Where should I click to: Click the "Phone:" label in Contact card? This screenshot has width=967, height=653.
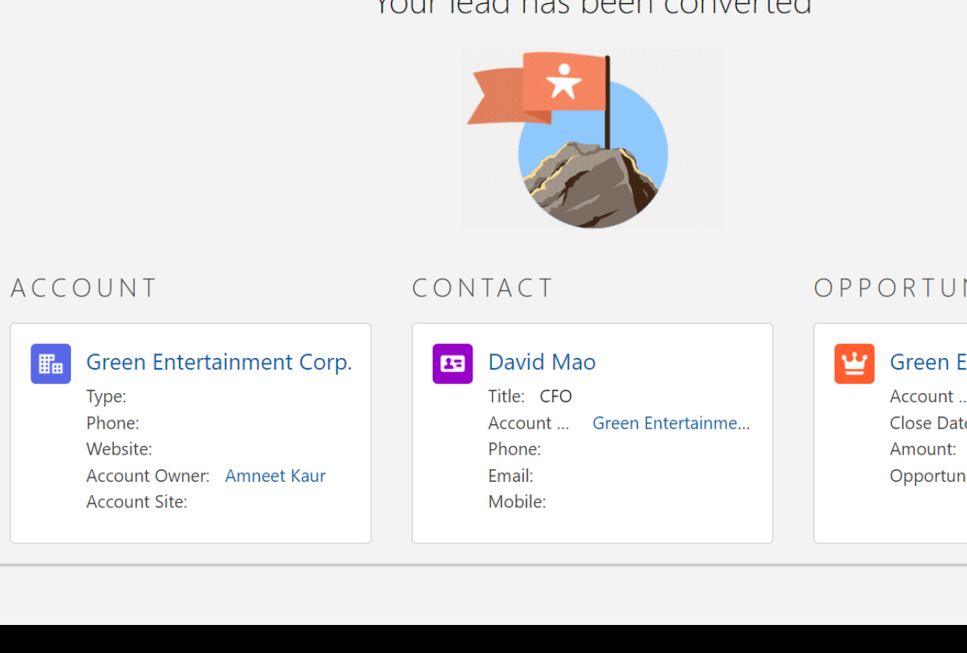tap(515, 449)
